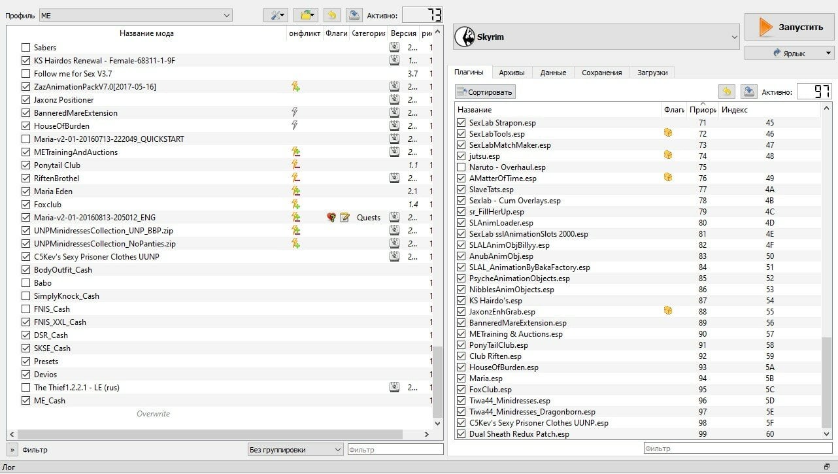
Task: Enable the Sabers mod checkbox
Action: tap(26, 47)
